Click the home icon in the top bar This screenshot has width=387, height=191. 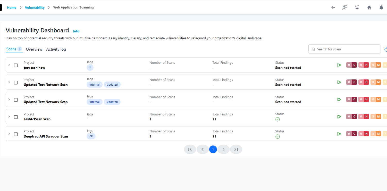click(369, 7)
